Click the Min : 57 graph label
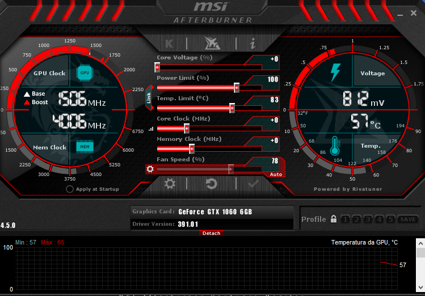 click(x=26, y=242)
